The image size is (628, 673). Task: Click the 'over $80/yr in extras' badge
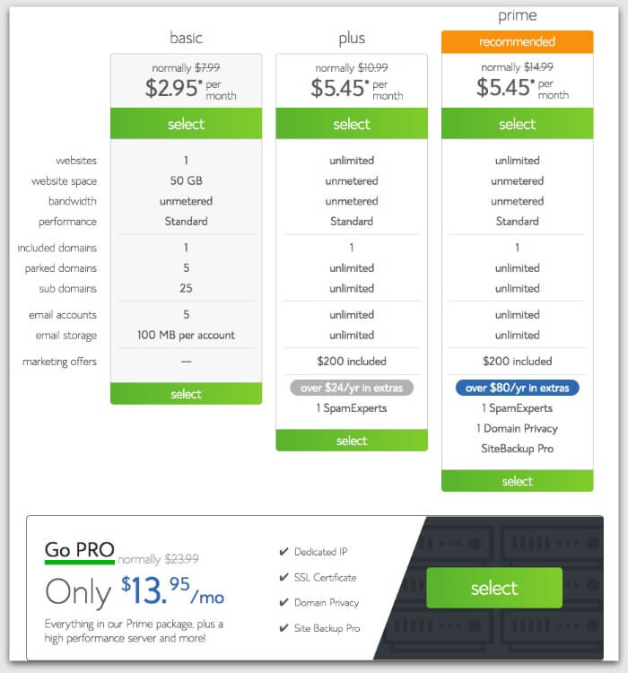[x=517, y=388]
